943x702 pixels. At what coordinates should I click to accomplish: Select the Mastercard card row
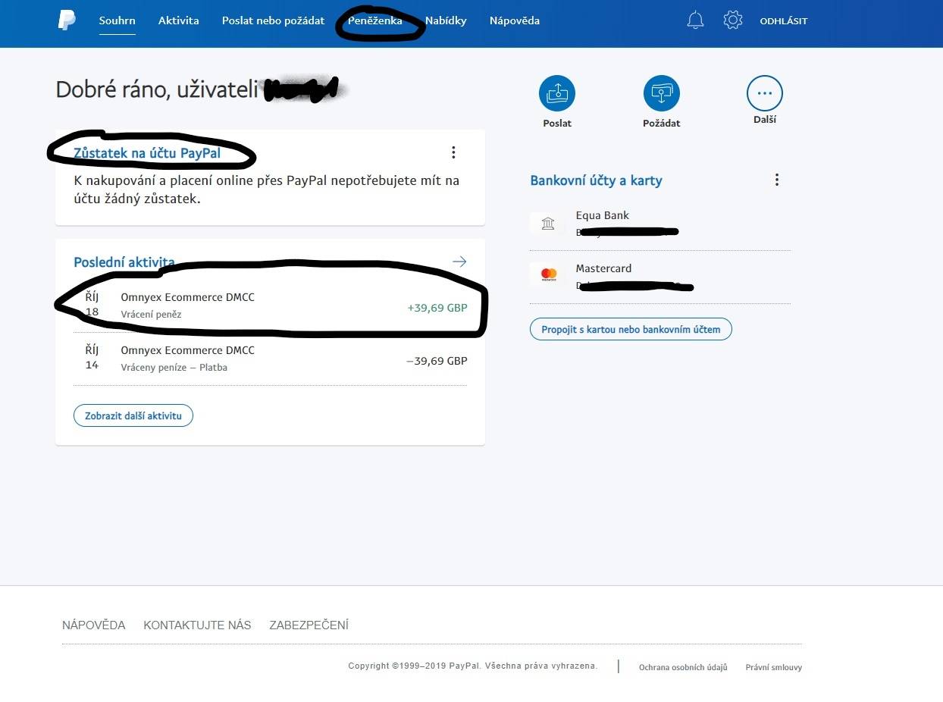[660, 277]
